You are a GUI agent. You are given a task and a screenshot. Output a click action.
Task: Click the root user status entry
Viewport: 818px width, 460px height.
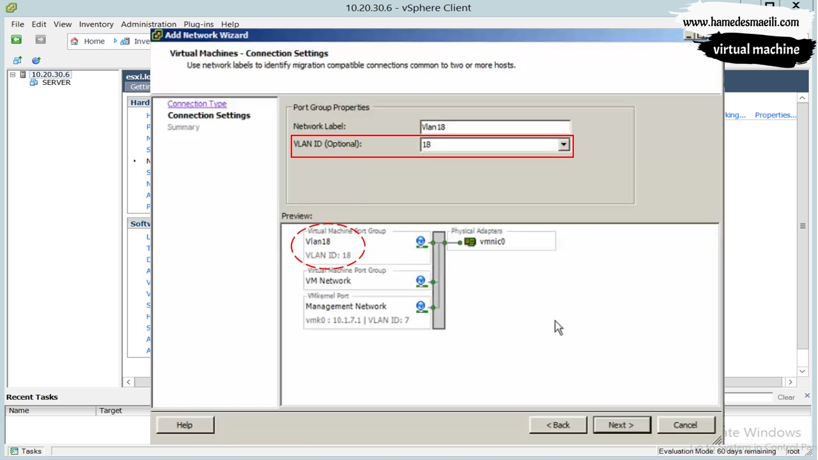coord(793,451)
